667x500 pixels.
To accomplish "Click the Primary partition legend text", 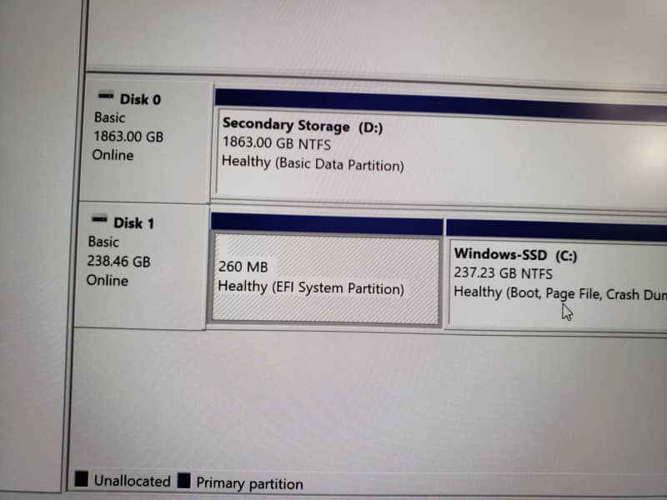I will click(249, 483).
